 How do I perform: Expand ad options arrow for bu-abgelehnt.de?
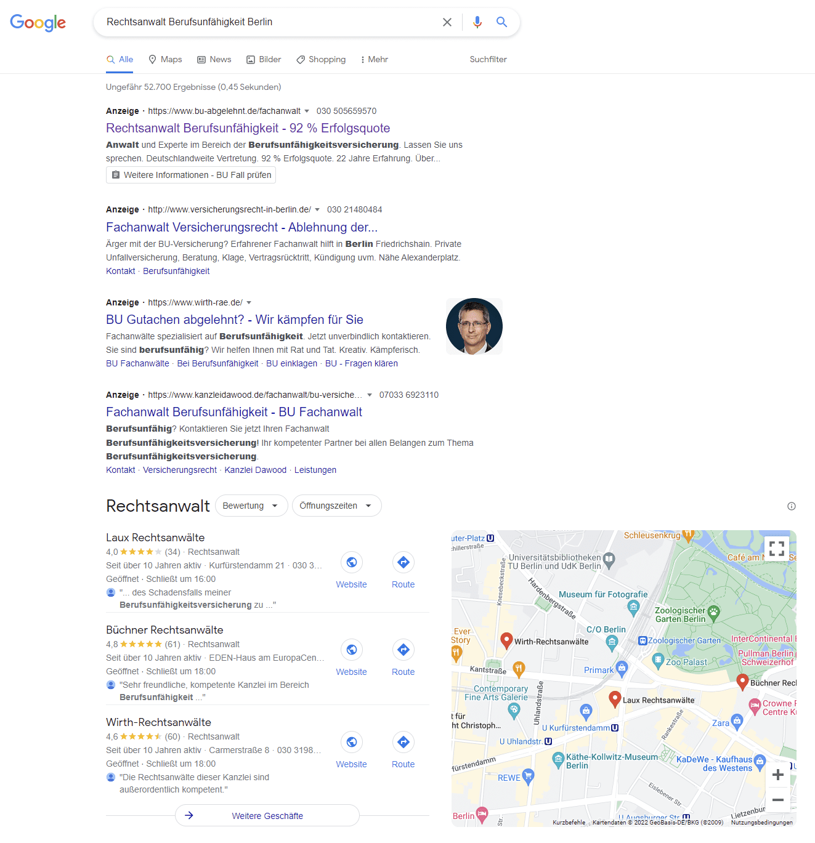pos(307,111)
